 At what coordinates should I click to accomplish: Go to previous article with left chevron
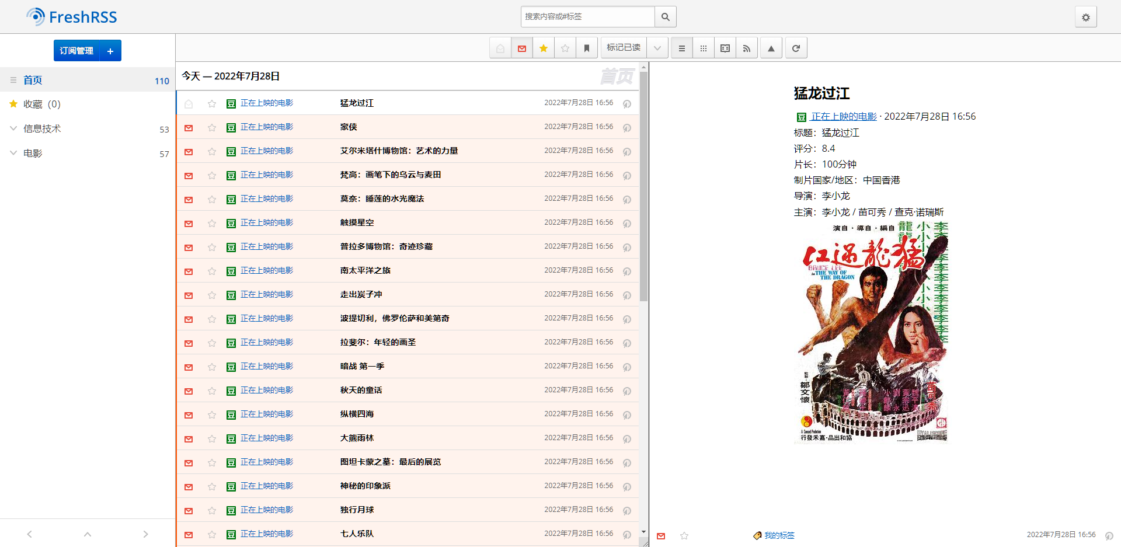pos(29,534)
